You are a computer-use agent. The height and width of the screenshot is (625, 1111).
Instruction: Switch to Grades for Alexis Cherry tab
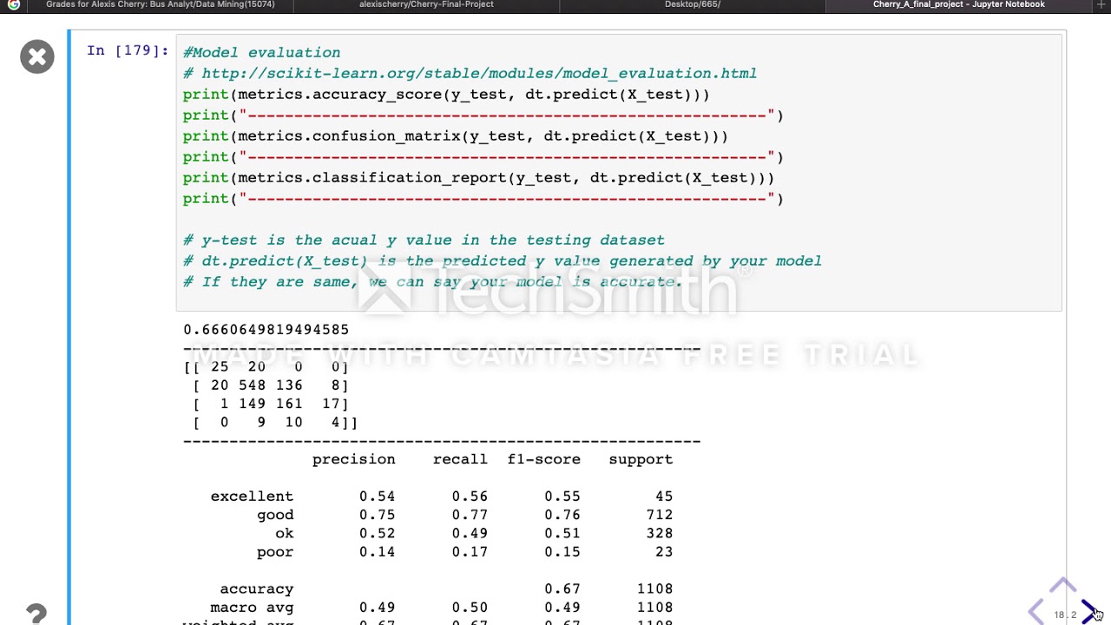161,4
